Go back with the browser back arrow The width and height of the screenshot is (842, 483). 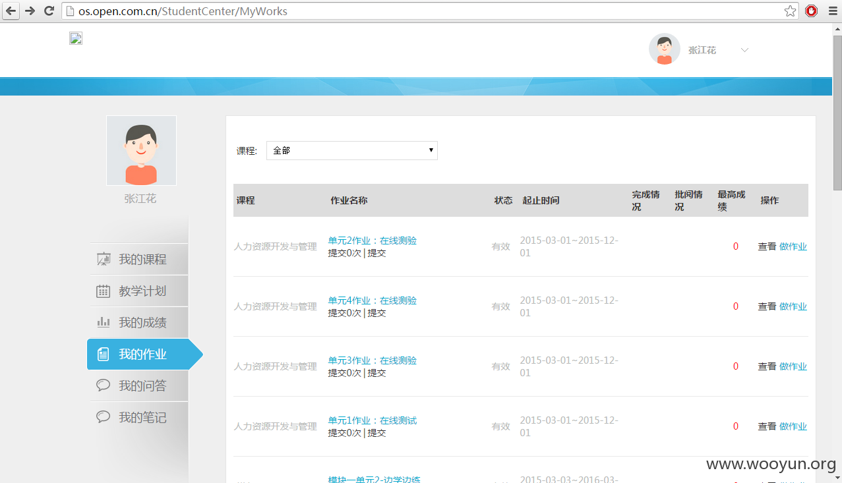coord(11,11)
